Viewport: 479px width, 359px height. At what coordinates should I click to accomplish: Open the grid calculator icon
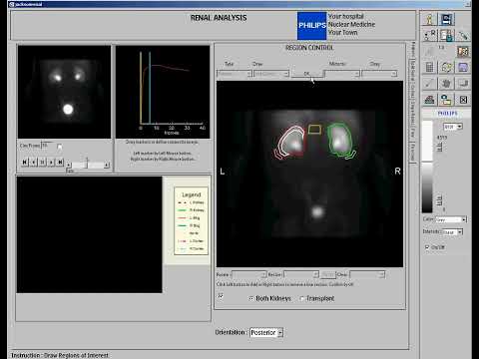(x=429, y=68)
